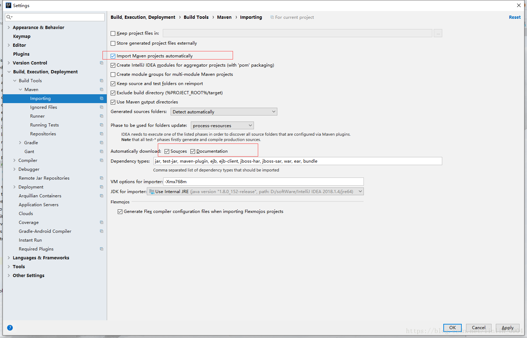Screen dimensions: 527x338
Task: Expand the Editor section arrow
Action: coord(9,45)
